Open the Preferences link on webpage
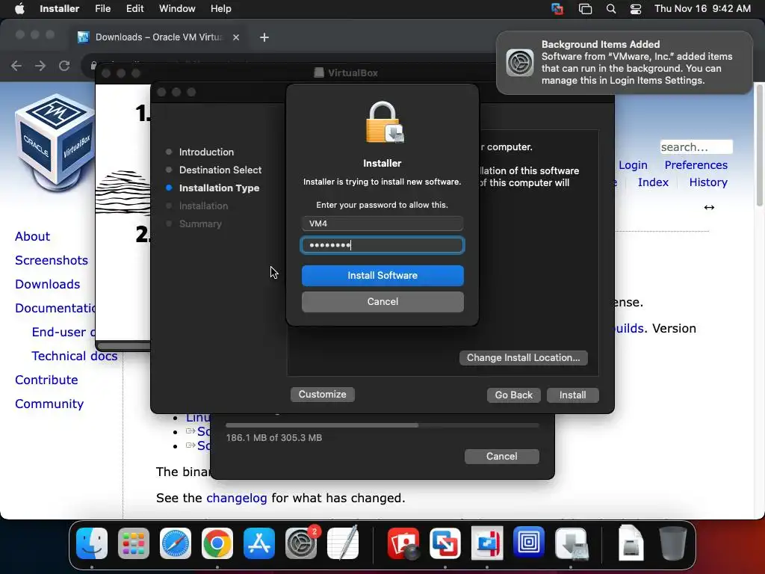 (696, 165)
